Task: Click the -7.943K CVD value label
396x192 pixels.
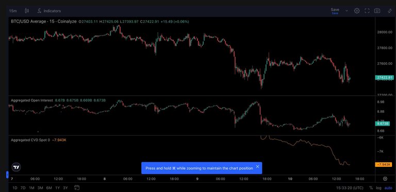Action: [384, 165]
